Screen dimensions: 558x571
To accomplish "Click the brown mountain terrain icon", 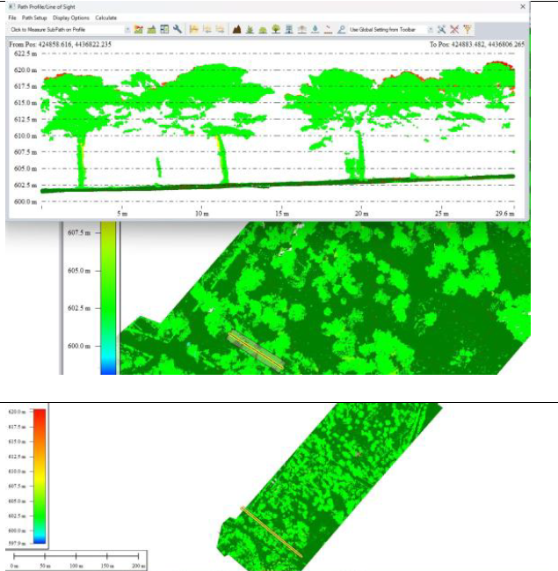I will (x=236, y=29).
